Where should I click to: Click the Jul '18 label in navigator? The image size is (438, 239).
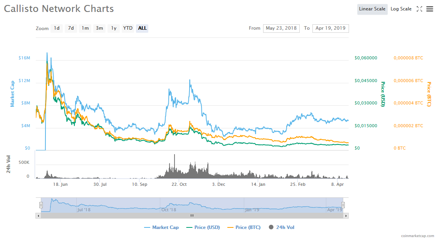pos(84,210)
